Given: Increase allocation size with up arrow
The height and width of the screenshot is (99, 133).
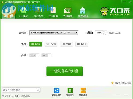Looking at the screenshot, I should pyautogui.click(x=105, y=31).
